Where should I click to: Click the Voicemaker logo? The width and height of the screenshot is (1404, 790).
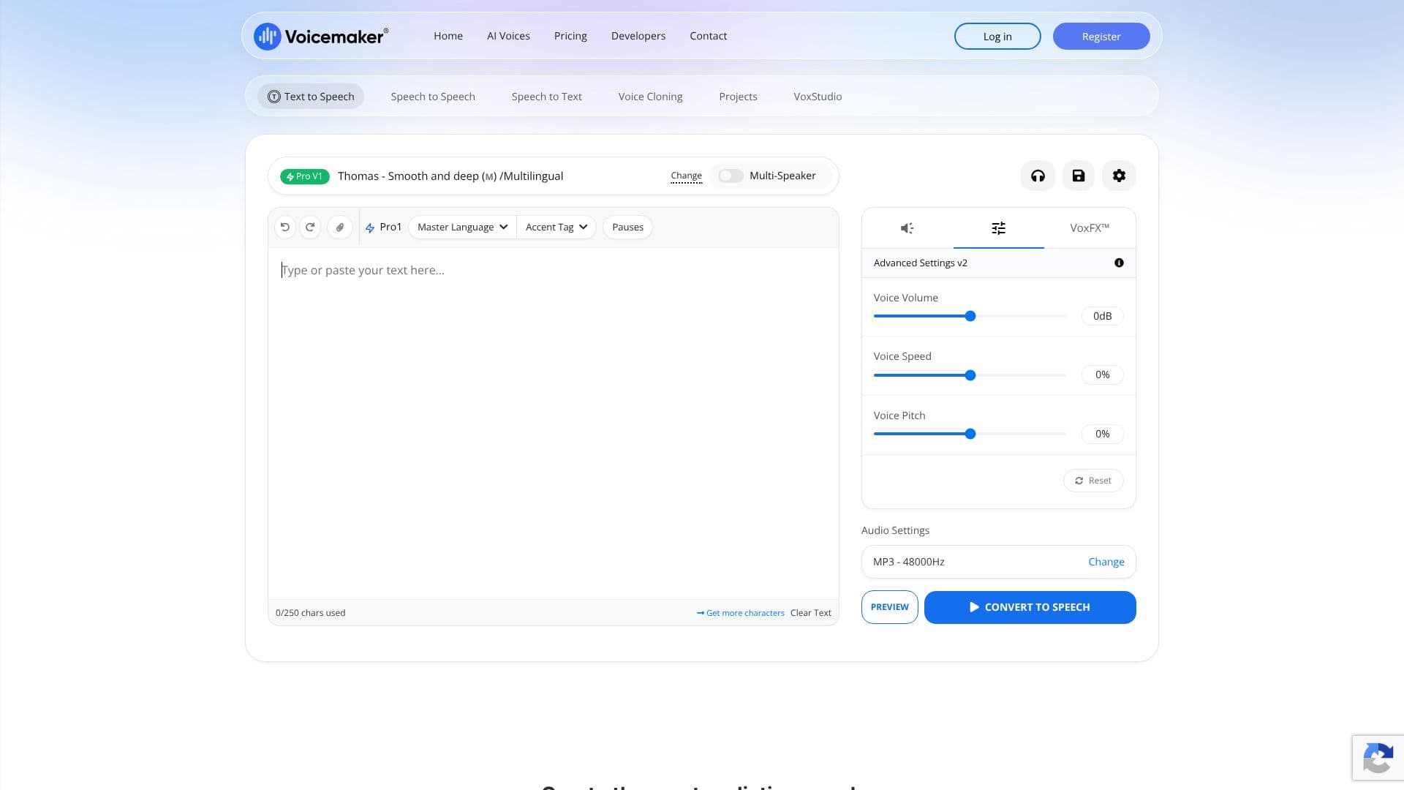(x=321, y=36)
